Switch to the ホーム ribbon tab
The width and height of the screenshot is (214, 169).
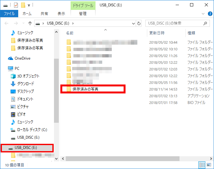(27, 14)
